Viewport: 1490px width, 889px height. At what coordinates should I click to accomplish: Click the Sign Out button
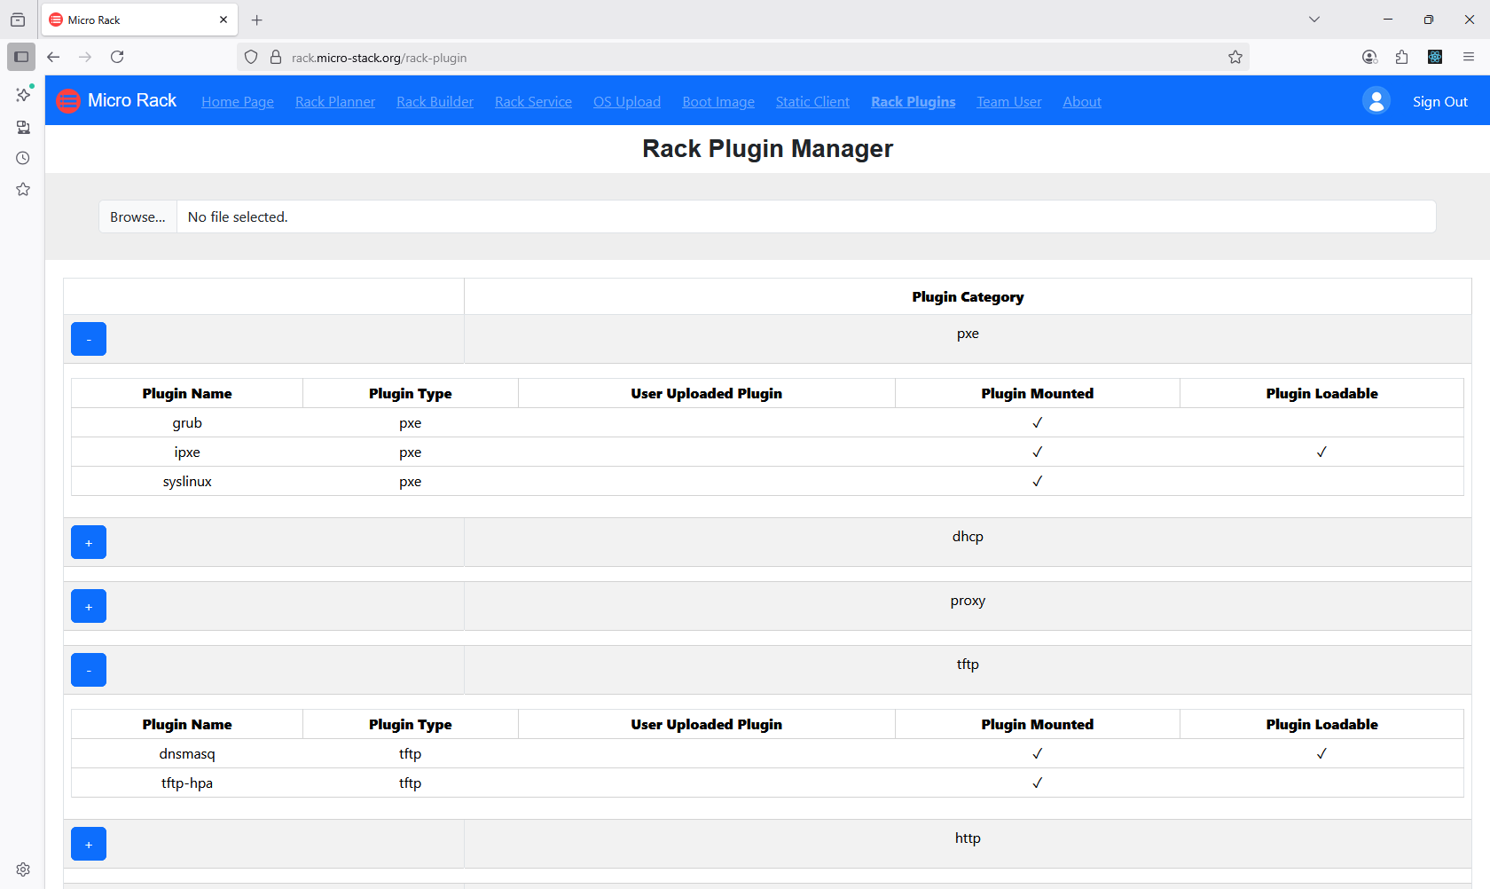(x=1439, y=101)
